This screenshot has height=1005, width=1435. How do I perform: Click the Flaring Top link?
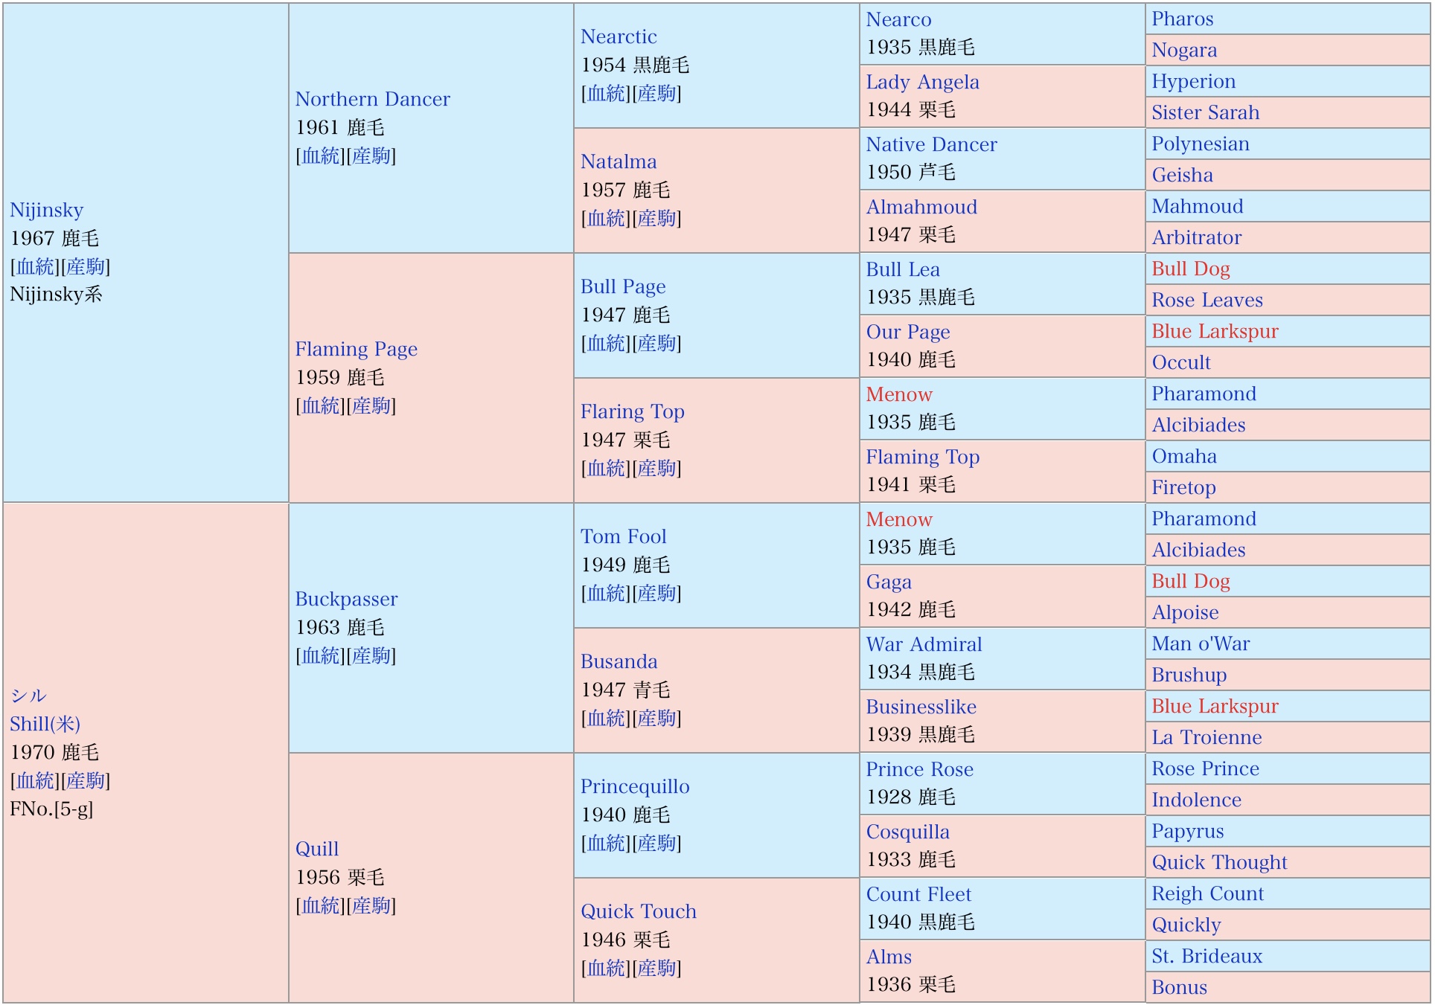632,412
